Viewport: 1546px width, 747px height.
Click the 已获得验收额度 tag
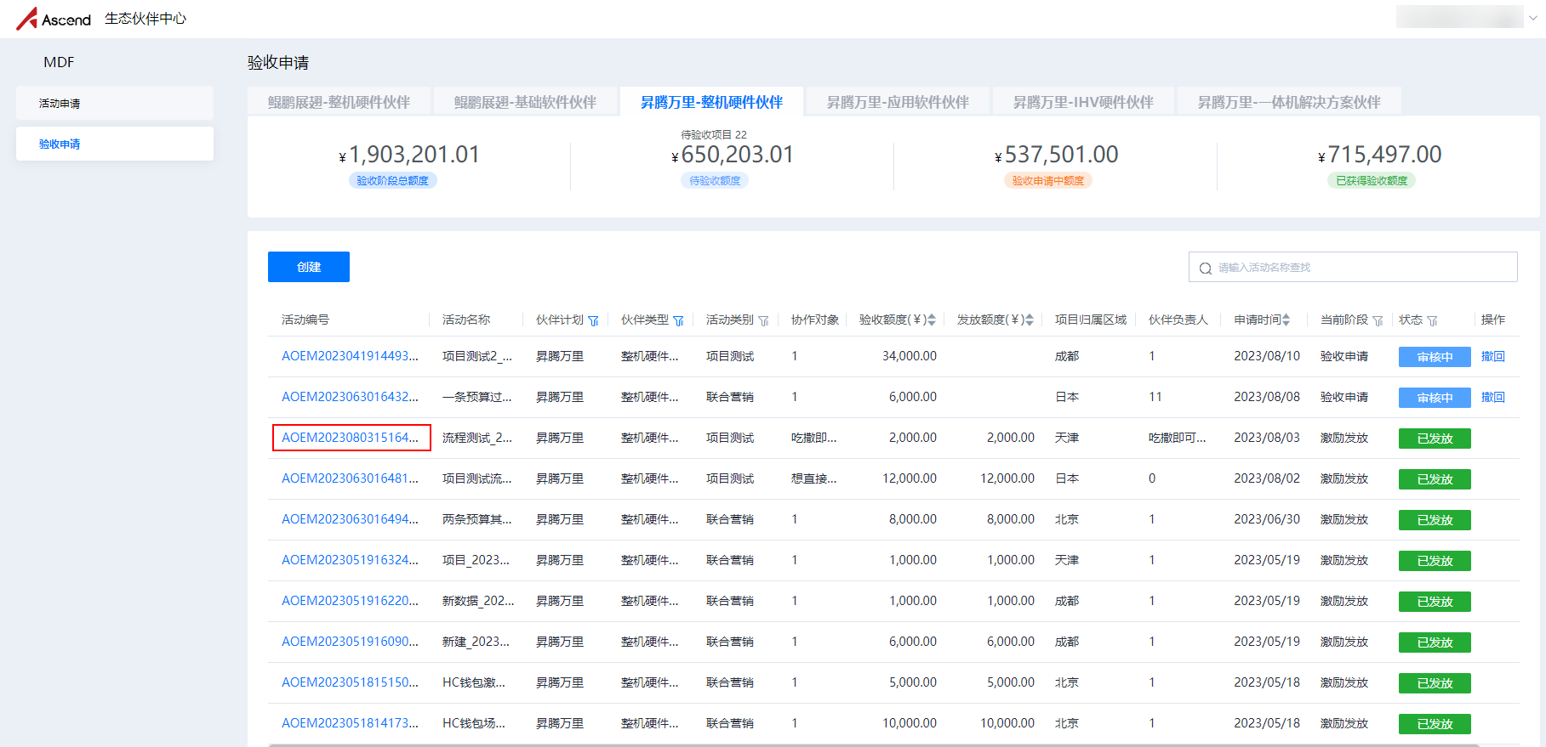[x=1371, y=180]
